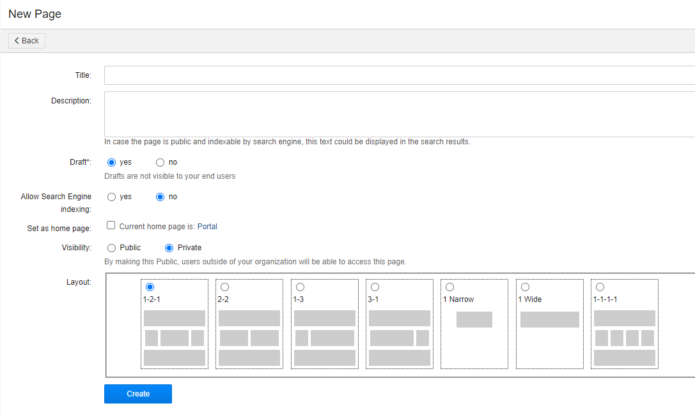
Task: Enable search engine indexing yes option
Action: 112,197
